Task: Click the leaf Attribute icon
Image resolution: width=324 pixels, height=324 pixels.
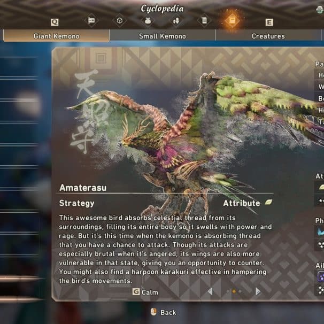Action: pos(268,202)
